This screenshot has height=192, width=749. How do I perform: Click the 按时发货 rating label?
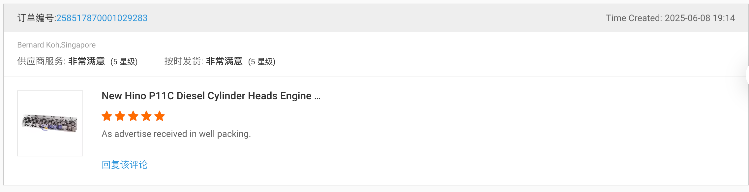[x=184, y=61]
